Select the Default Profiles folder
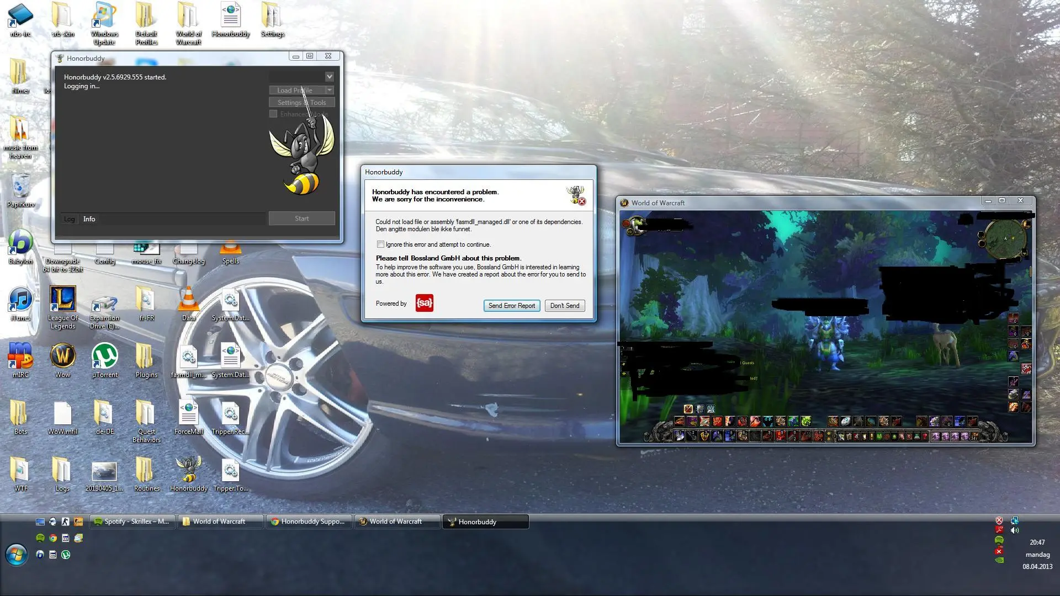The image size is (1060, 596). click(146, 23)
